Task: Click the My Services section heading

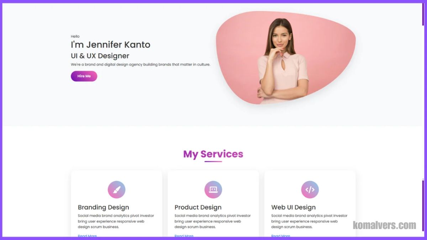Action: click(x=213, y=154)
